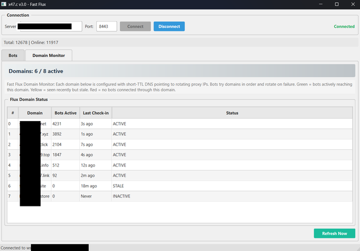Click the domain cell ending in store

35,196
